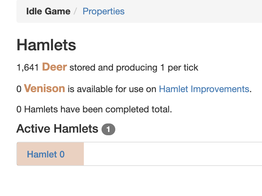This screenshot has width=262, height=196.
Task: Click the zero count before Venison
Action: tap(19, 89)
